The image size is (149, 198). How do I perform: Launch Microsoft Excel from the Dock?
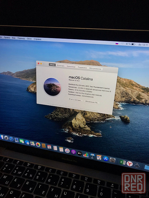click(123, 162)
